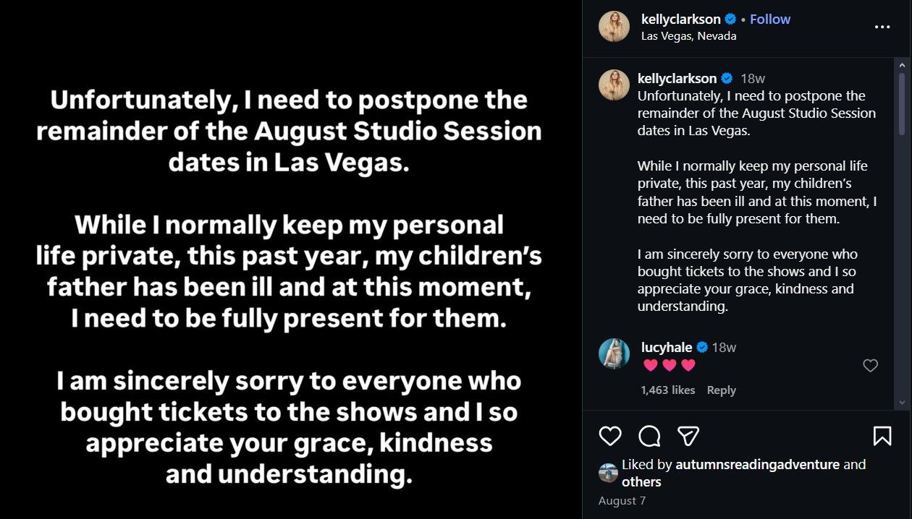Like the post with the heart icon
The image size is (912, 519).
[610, 436]
